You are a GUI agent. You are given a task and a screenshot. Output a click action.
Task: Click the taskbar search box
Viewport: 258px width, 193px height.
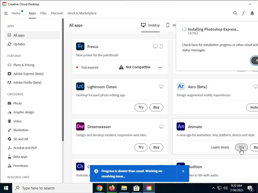pos(52,188)
